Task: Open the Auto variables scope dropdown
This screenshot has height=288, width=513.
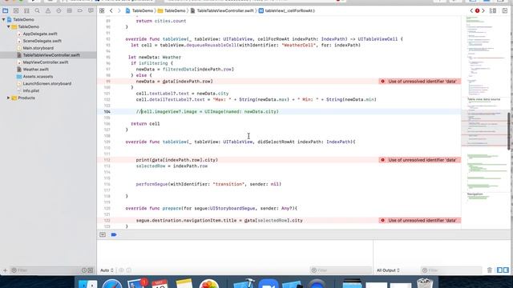Action: [107, 270]
